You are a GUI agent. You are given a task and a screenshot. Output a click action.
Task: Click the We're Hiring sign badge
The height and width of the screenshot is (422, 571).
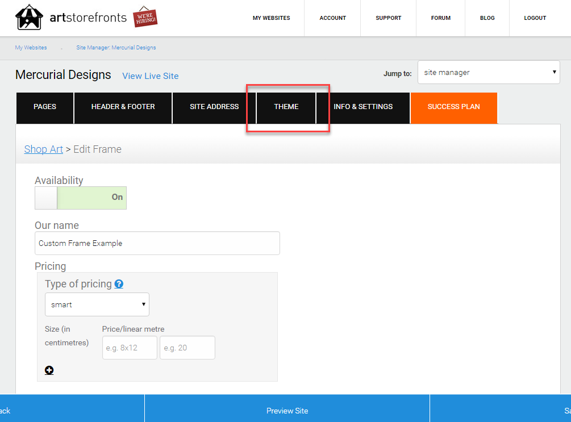click(145, 16)
